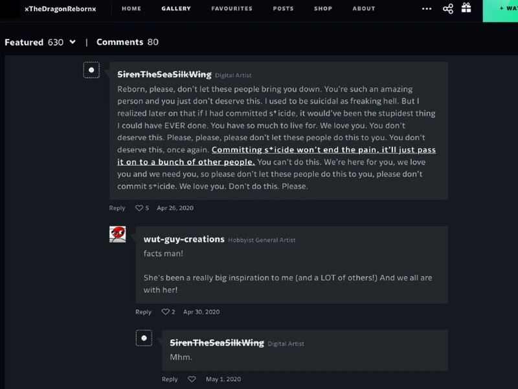Click the share icon in top bar
This screenshot has height=389, width=518.
click(447, 8)
